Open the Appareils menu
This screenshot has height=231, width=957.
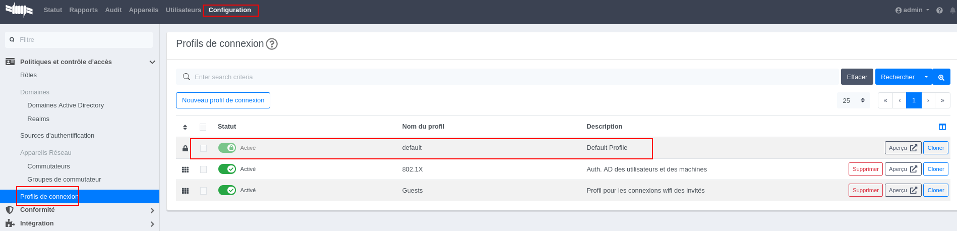coord(144,10)
